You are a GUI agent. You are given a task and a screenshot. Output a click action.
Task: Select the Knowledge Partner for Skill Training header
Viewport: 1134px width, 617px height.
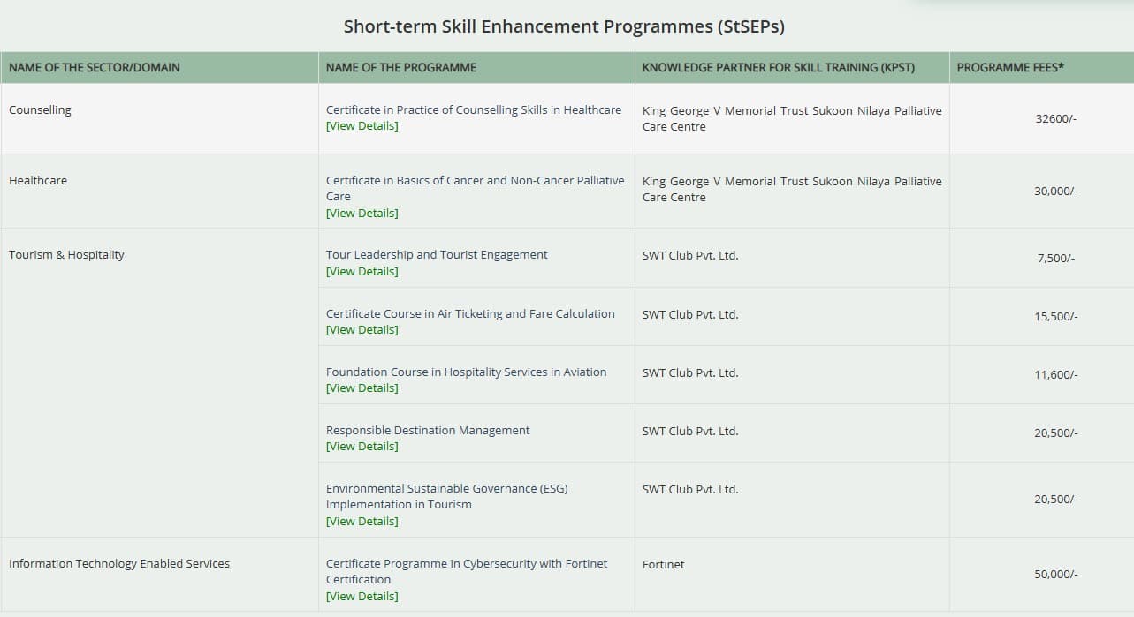coord(778,68)
